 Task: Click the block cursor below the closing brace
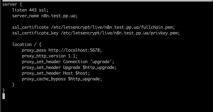point(4,96)
